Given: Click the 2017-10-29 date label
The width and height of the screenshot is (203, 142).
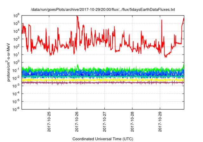Looking at the screenshot, I should point(160,122).
